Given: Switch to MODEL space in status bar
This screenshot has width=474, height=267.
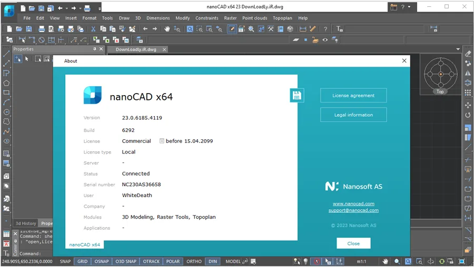Looking at the screenshot, I should click(233, 261).
